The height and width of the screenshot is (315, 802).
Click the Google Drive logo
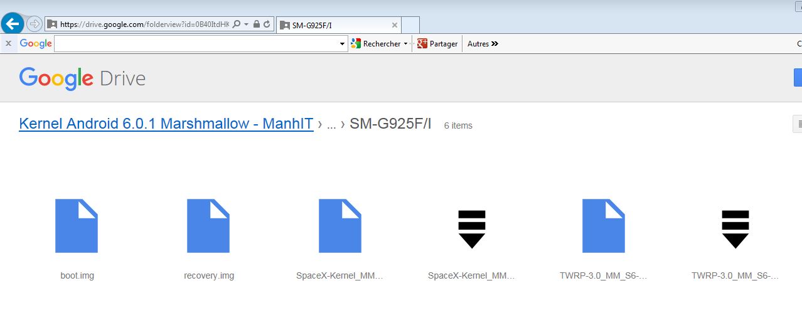coord(82,78)
